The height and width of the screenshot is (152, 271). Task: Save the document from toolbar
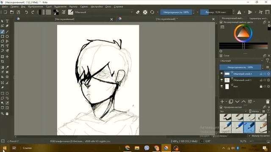point(18,12)
